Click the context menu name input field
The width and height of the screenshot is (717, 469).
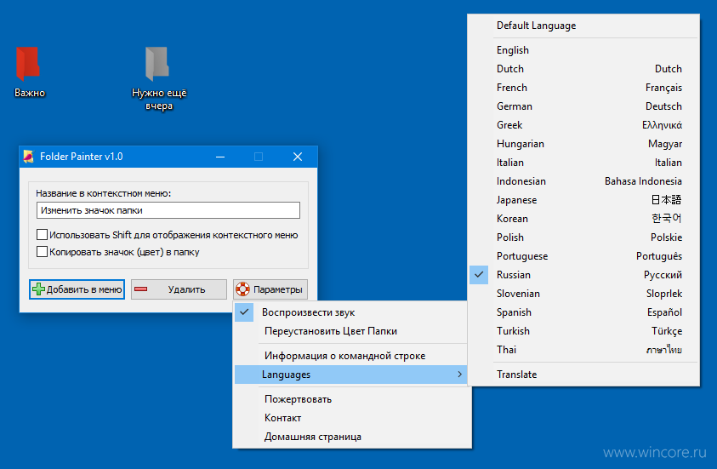pos(168,210)
